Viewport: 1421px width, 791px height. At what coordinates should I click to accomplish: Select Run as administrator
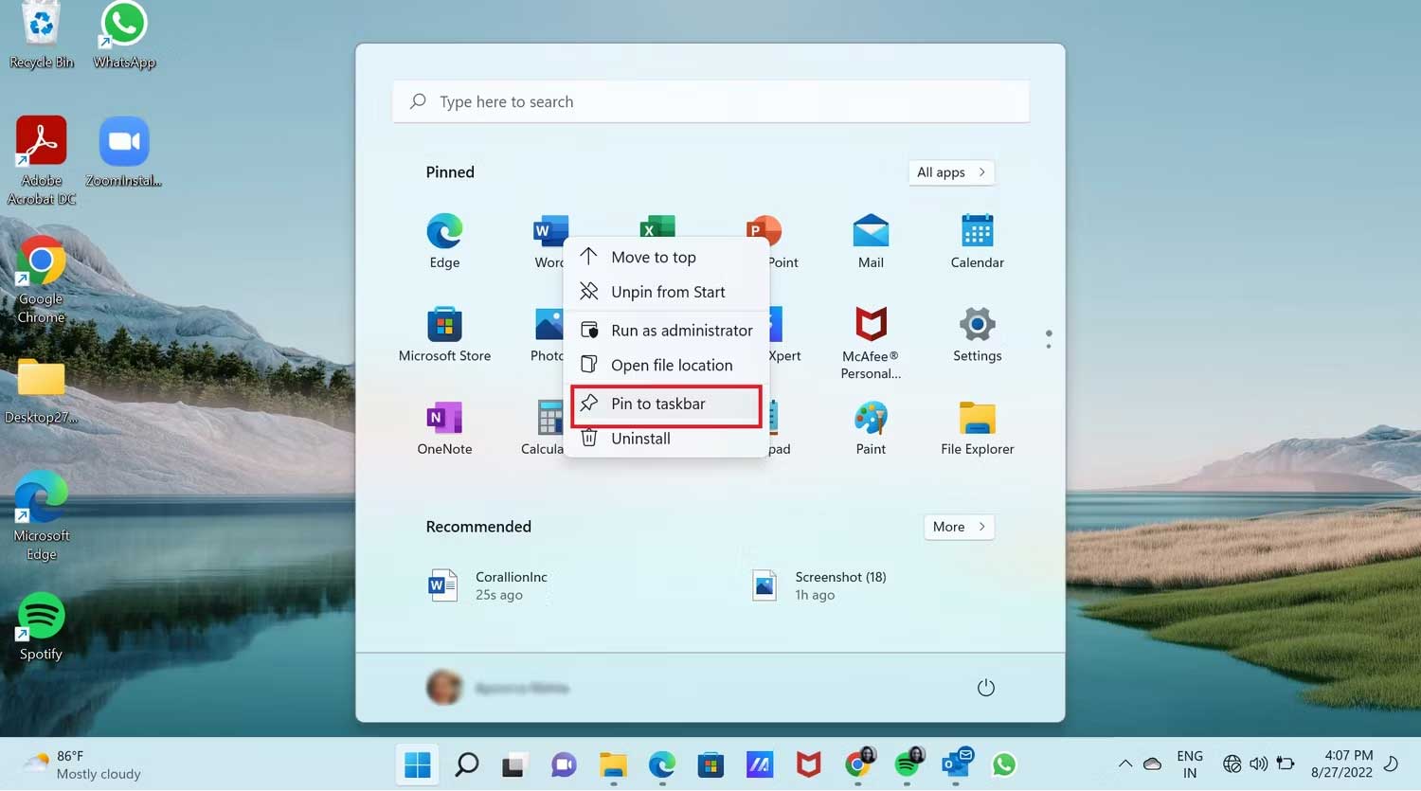click(666, 331)
